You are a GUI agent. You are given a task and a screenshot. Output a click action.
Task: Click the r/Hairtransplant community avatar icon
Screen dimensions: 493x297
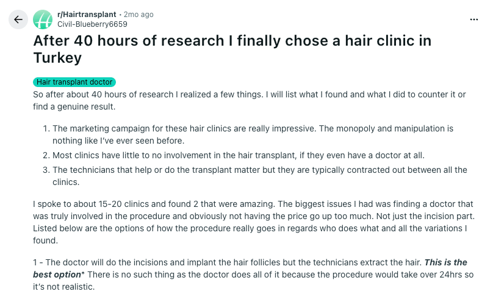pos(43,19)
